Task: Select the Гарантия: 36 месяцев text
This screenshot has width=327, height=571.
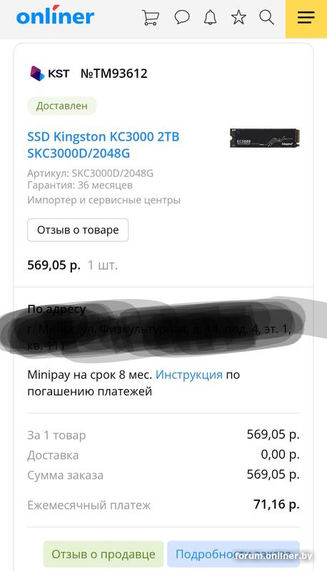Action: coord(80,186)
